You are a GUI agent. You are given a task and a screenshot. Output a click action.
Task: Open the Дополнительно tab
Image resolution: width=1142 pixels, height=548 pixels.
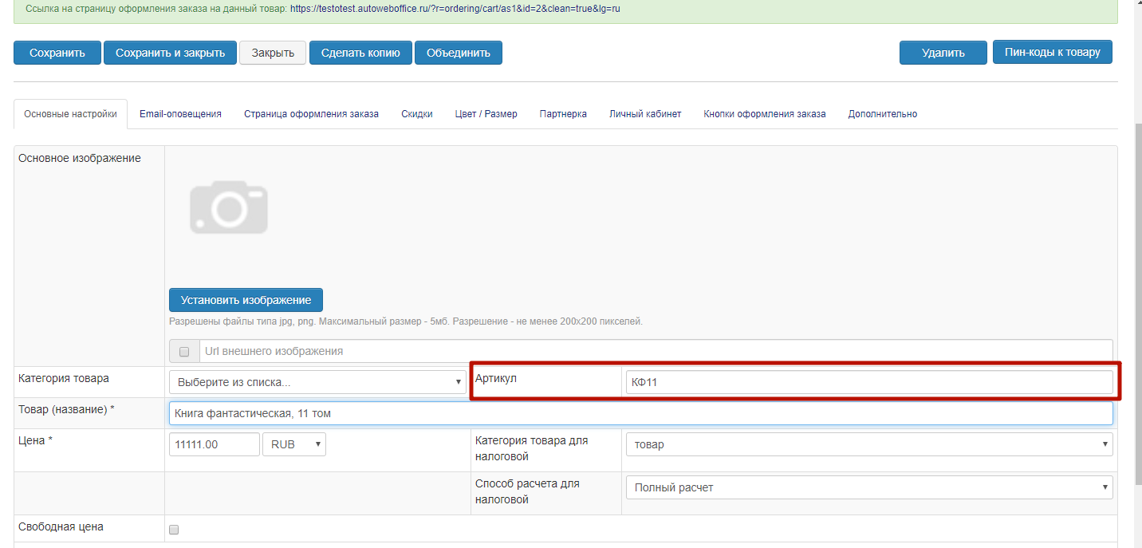[882, 114]
